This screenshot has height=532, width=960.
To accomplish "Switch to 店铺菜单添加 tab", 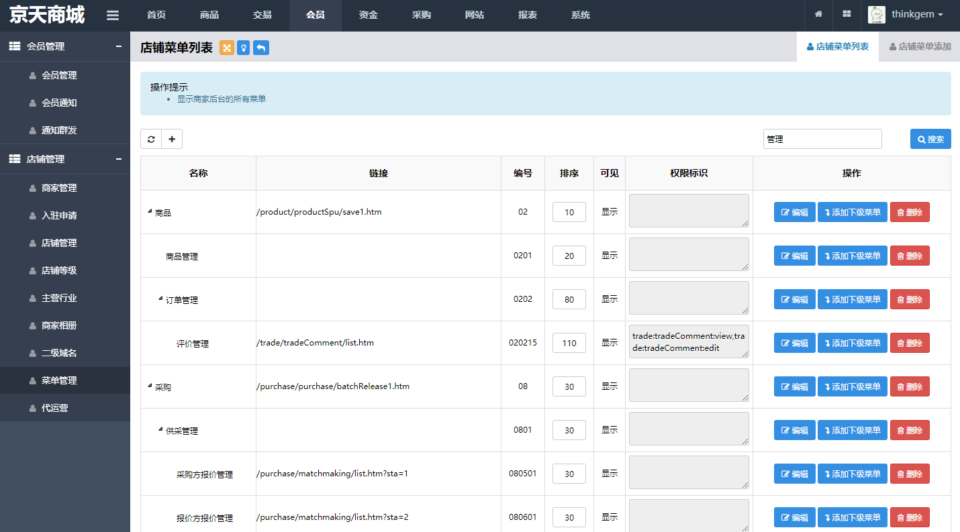I will 920,47.
